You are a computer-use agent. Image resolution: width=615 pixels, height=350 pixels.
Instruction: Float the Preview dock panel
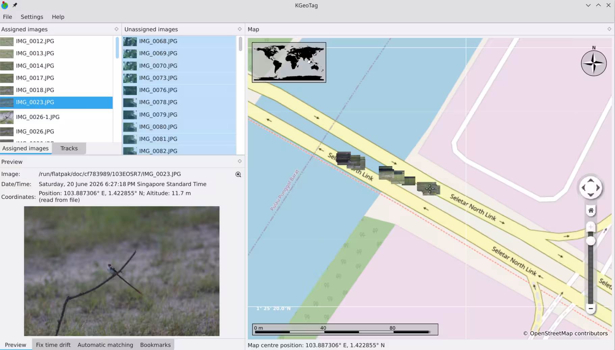pos(240,161)
